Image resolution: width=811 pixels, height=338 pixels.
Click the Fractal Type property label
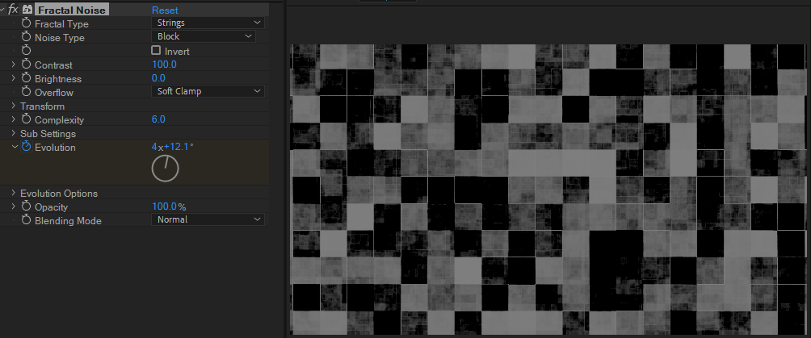coord(61,23)
